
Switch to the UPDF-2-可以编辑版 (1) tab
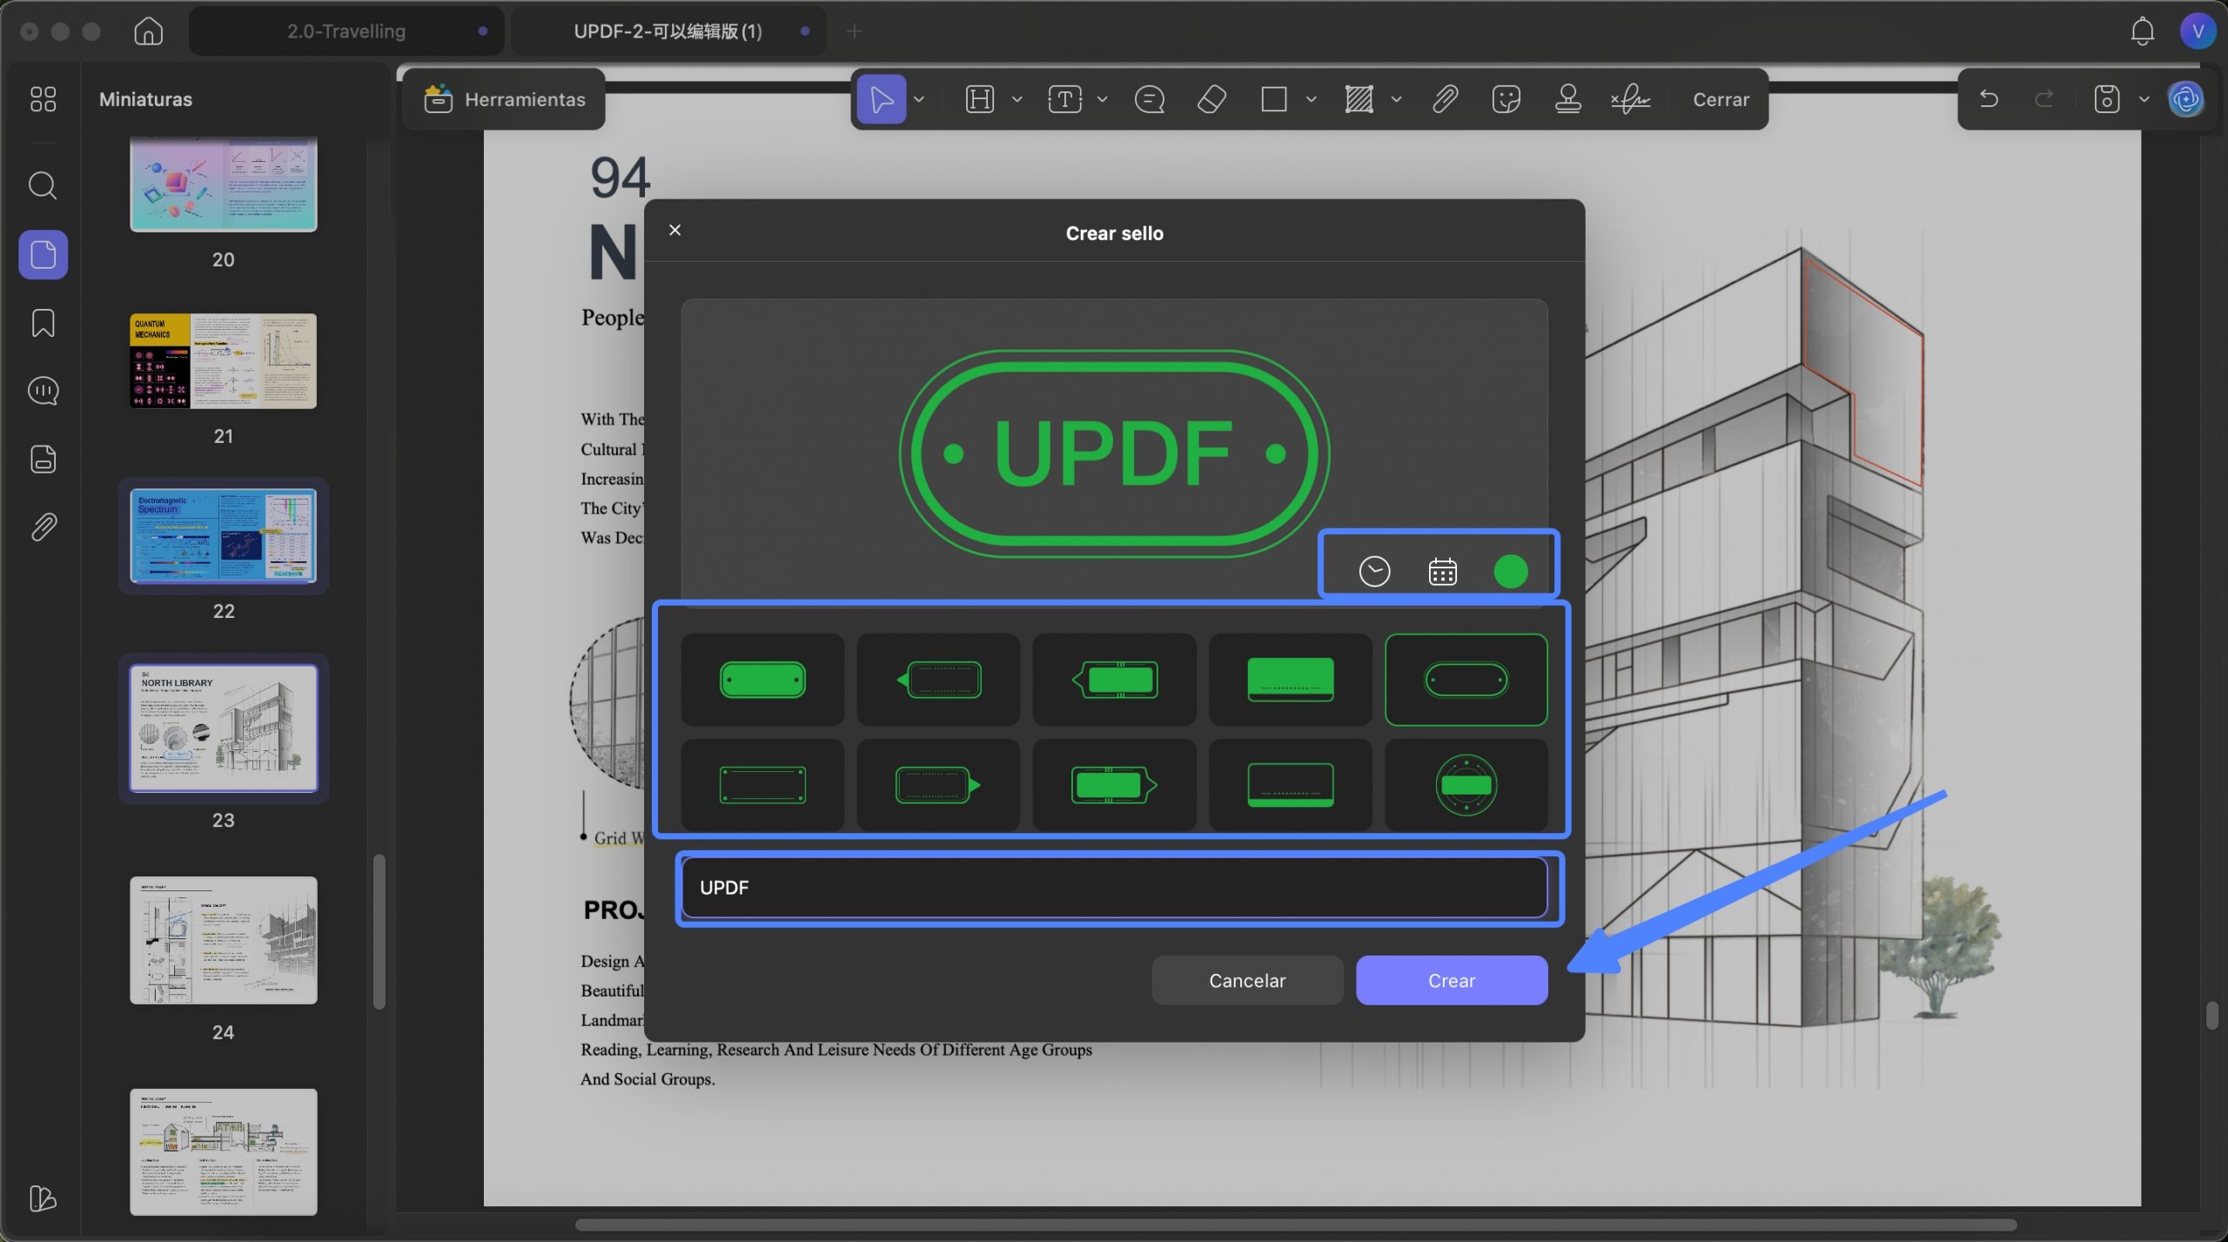(x=668, y=31)
